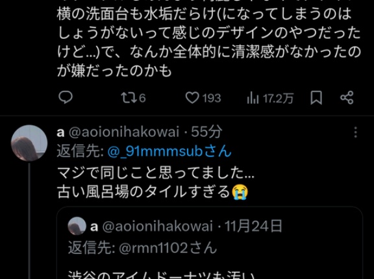374x279 pixels.
Task: Tap the retweet arrows icon
Action: coord(129,98)
